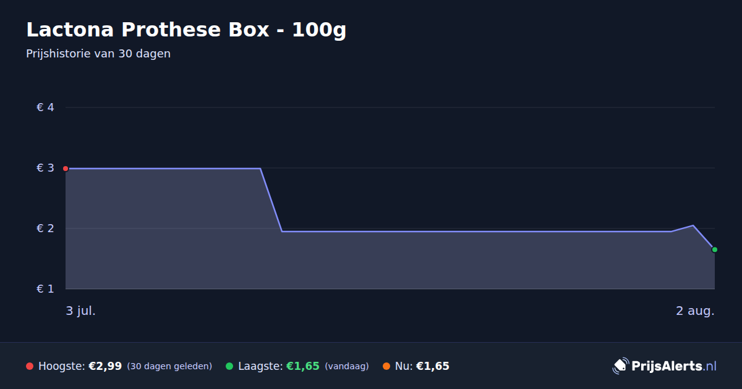Screen dimensions: 742x389
Task: Click the € 2 axis label
Action: [46, 228]
